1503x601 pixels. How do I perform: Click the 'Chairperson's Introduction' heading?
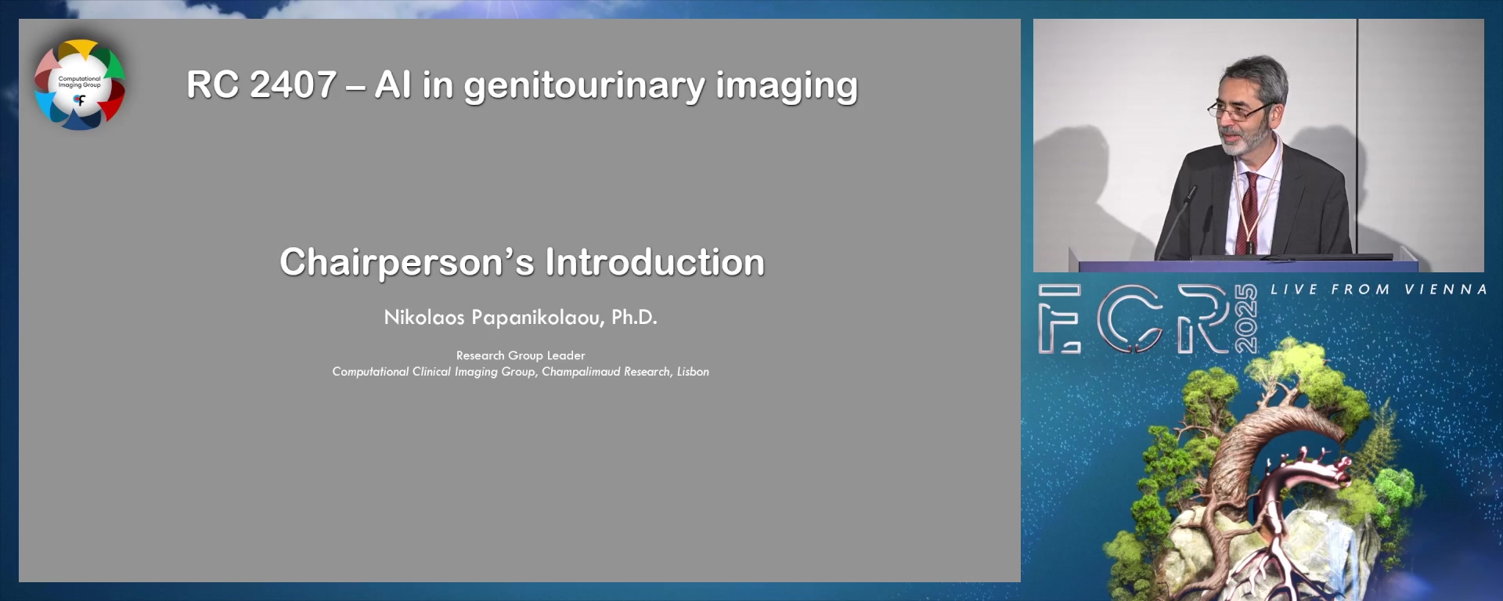coord(522,262)
